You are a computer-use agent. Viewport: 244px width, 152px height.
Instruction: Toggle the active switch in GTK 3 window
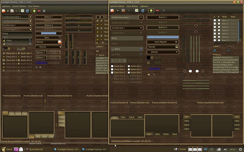pyautogui.click(x=150, y=57)
